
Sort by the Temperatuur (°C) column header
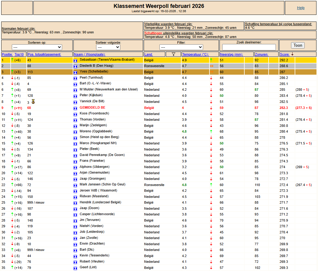click(196, 54)
